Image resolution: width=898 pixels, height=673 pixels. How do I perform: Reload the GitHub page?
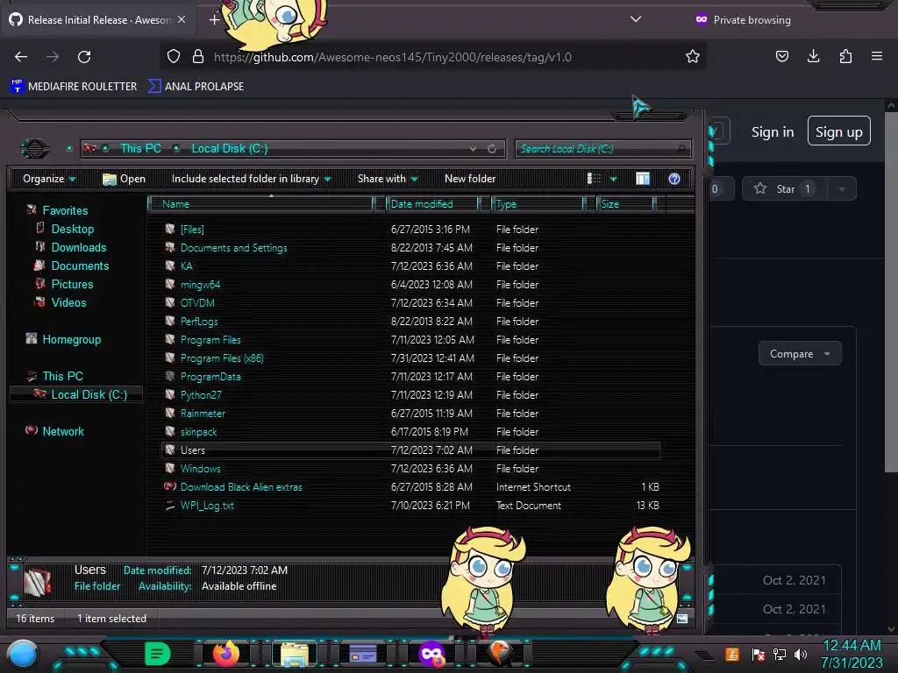[84, 57]
